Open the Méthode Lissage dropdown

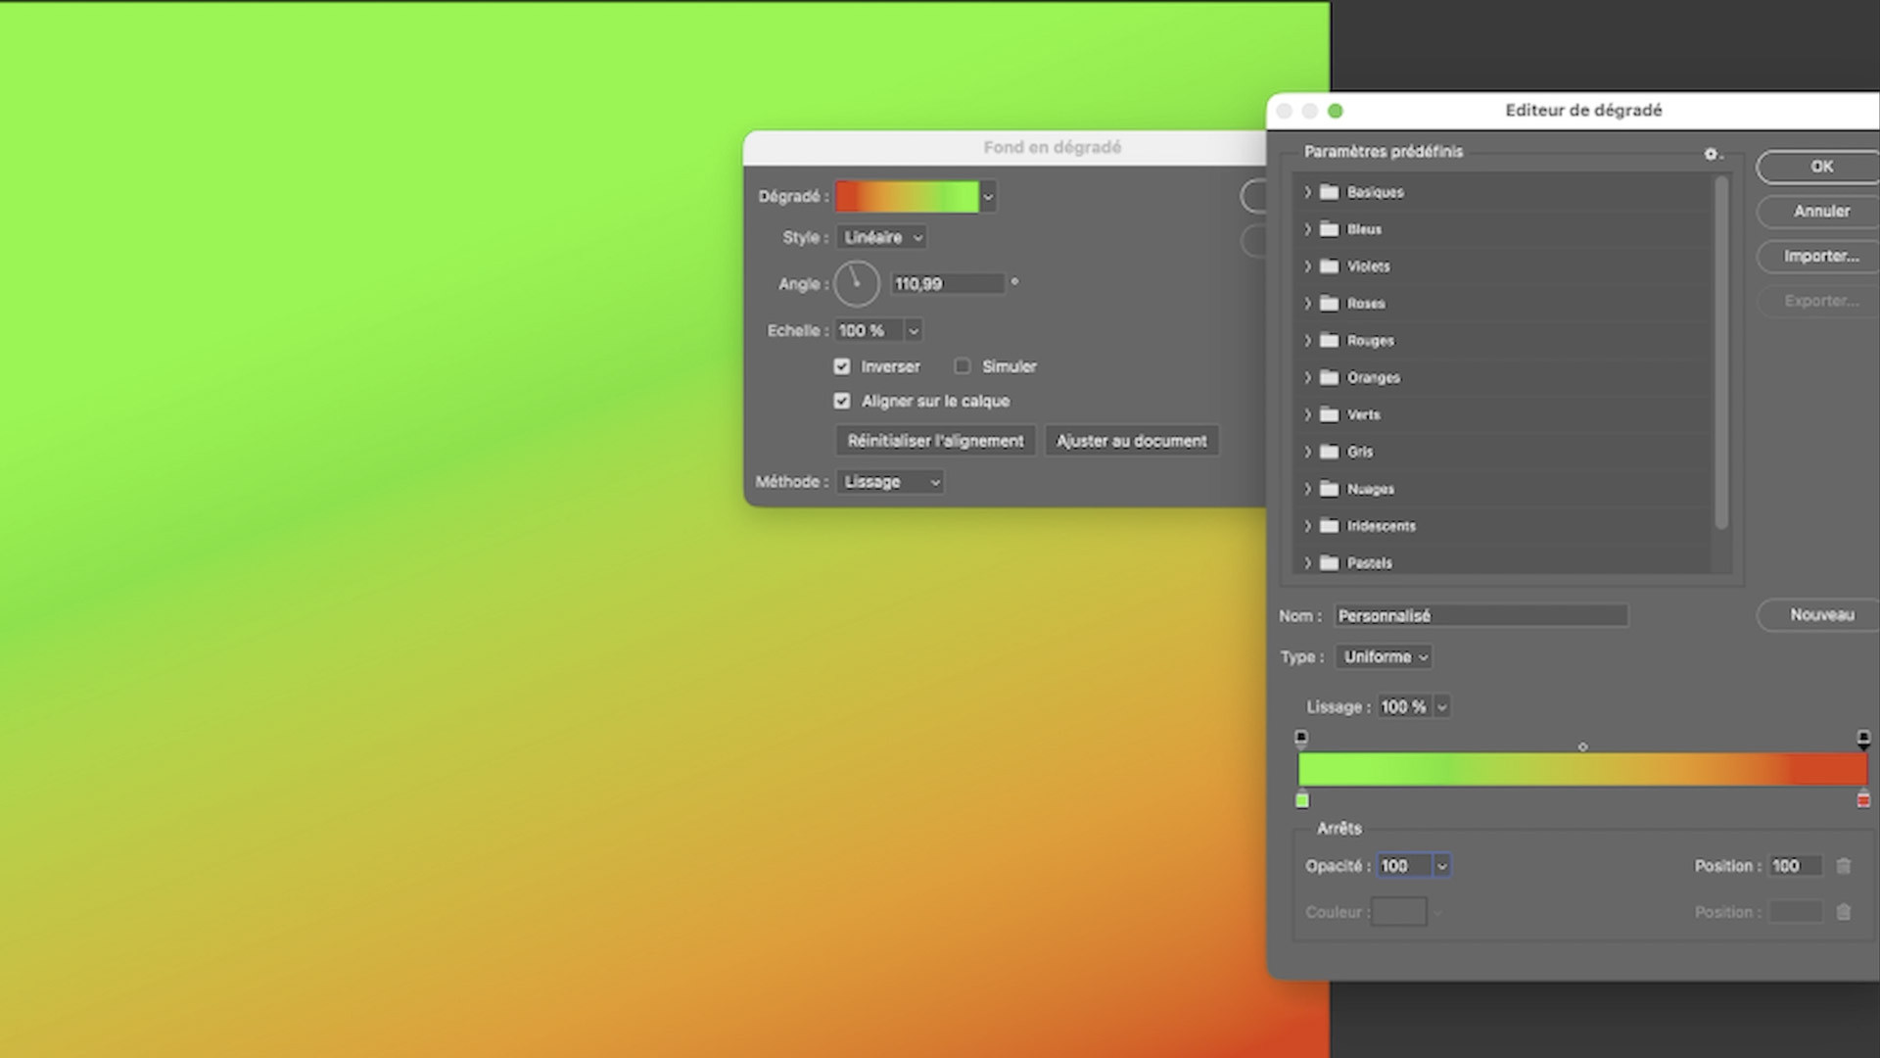[x=890, y=482]
